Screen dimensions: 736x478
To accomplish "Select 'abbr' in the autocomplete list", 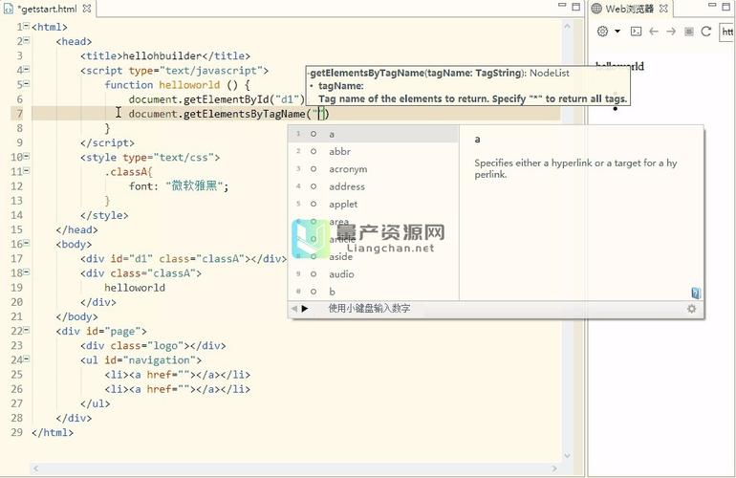I will pyautogui.click(x=373, y=152).
